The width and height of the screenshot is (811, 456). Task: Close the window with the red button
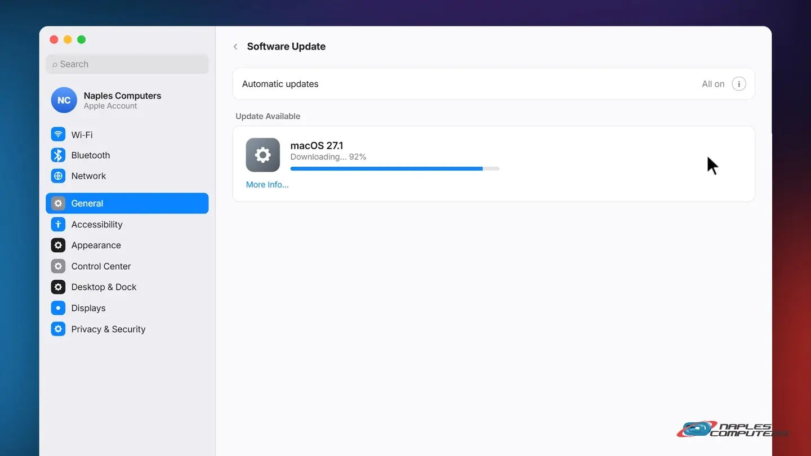tap(54, 39)
